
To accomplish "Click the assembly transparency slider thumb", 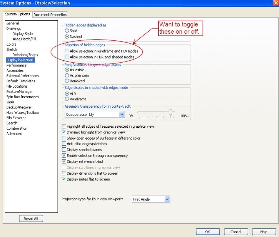I will tap(170, 112).
